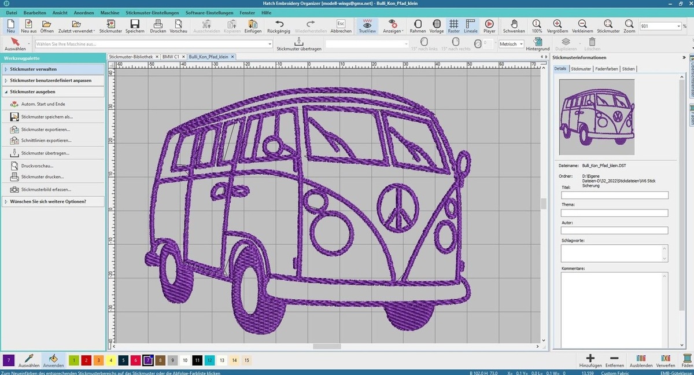Click the Autor input field
Screen dimensions: 694x375
point(614,230)
